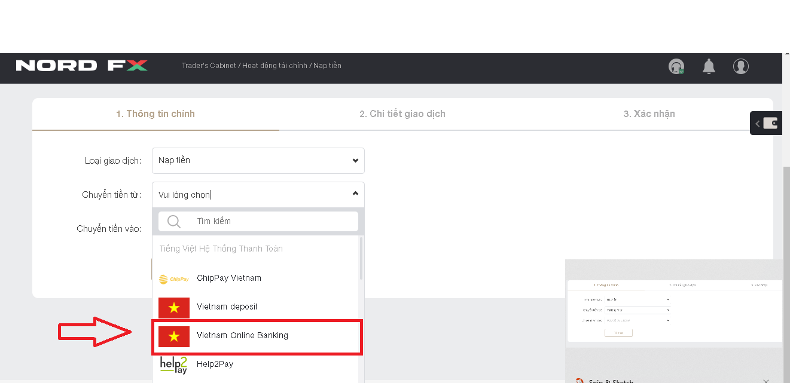The height and width of the screenshot is (383, 790).
Task: Click the Hoạt động tài chính breadcrumb
Action: point(274,66)
